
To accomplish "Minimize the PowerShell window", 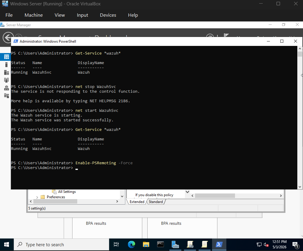I will (268, 41).
